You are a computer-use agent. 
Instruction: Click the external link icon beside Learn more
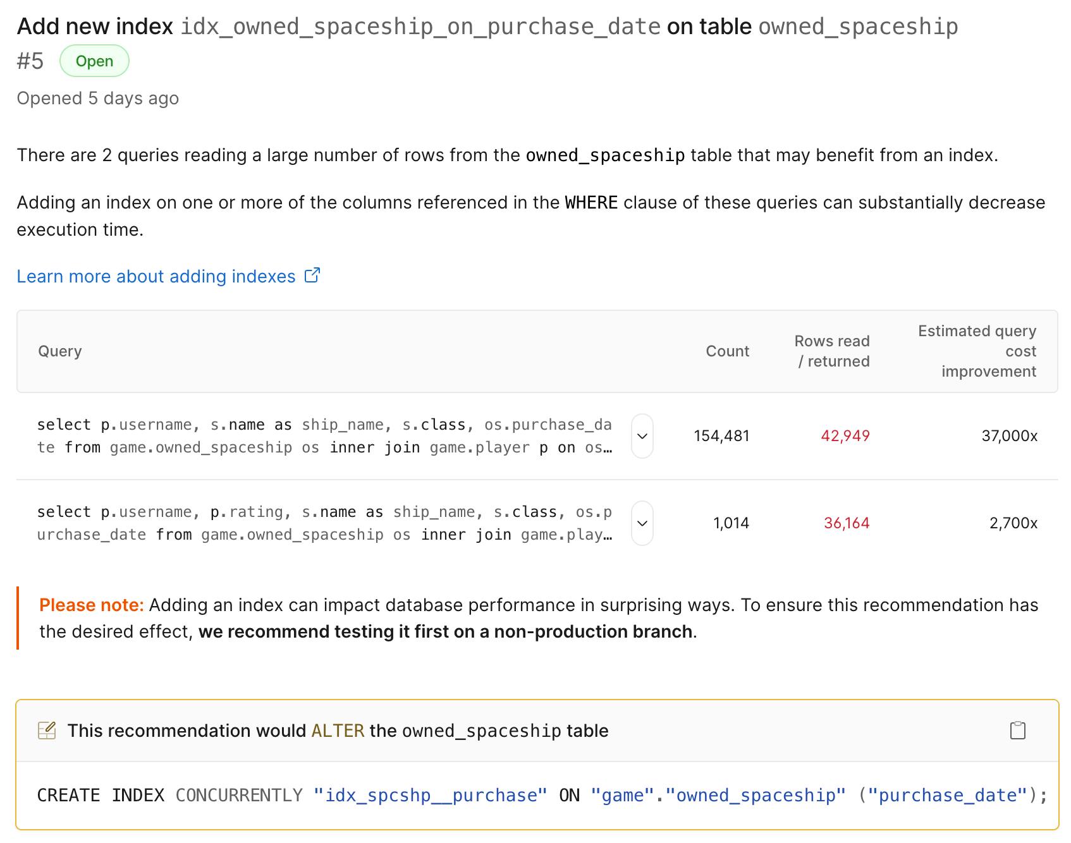point(311,275)
